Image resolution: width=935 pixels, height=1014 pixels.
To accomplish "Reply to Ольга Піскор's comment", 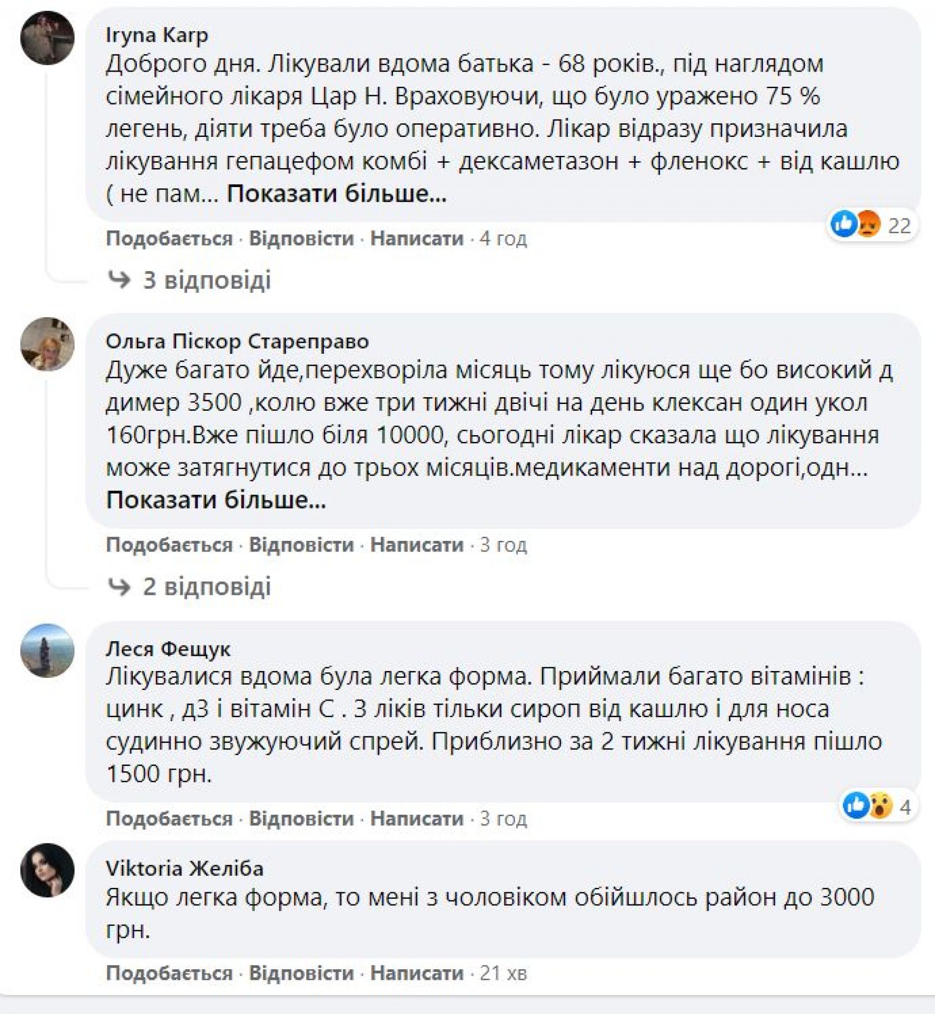I will [301, 545].
